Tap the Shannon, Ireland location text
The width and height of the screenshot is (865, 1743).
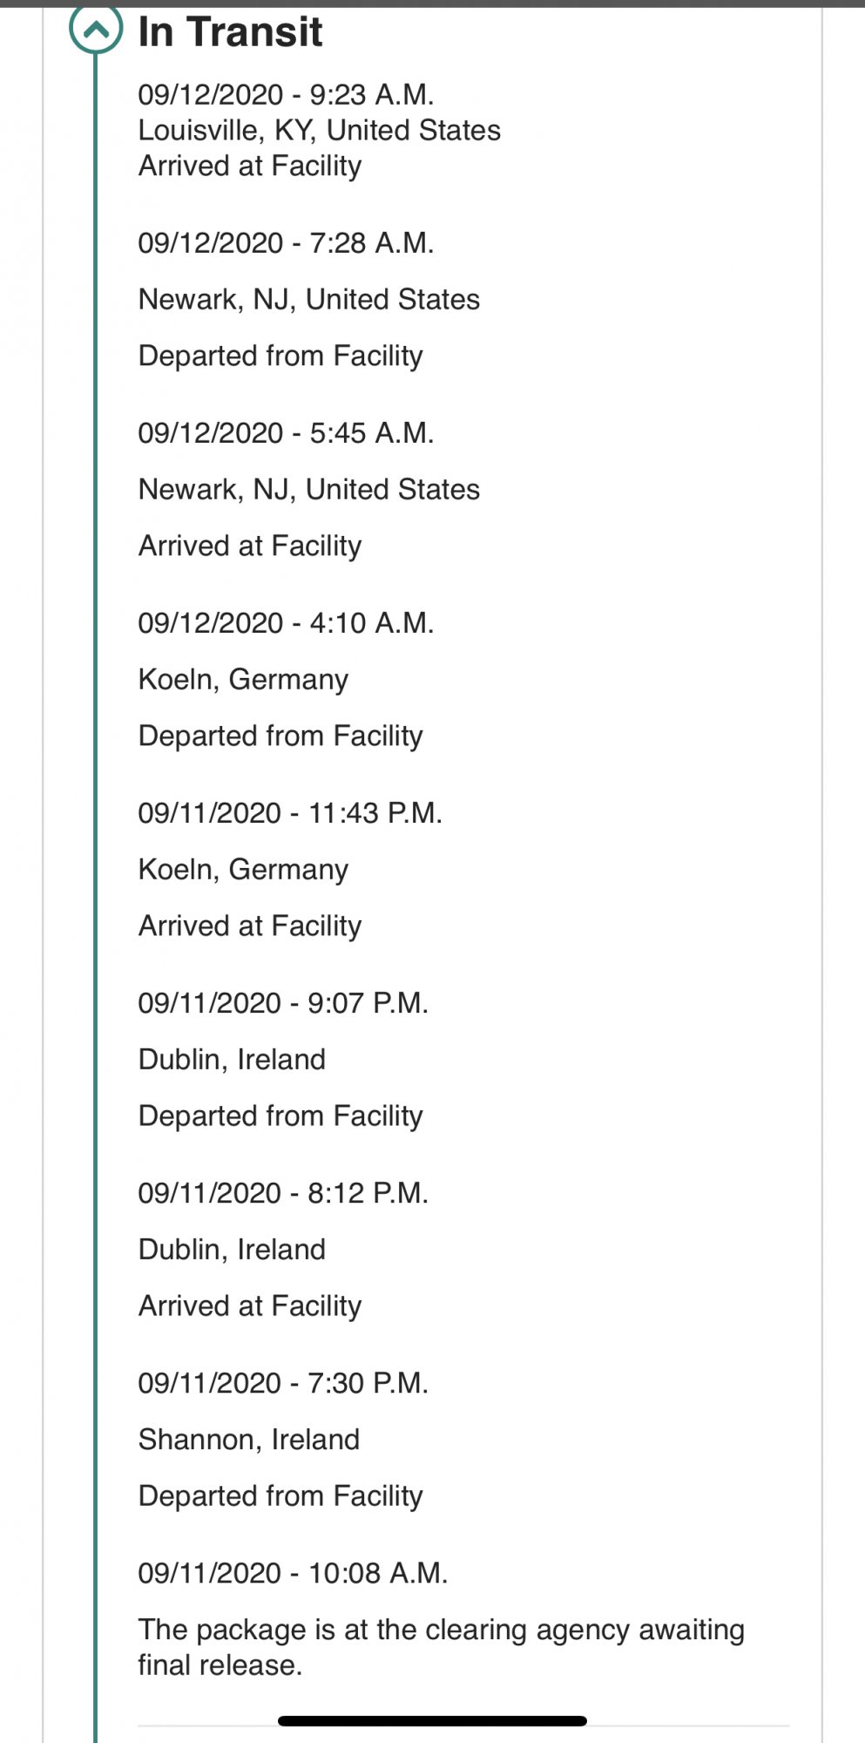tap(248, 1439)
